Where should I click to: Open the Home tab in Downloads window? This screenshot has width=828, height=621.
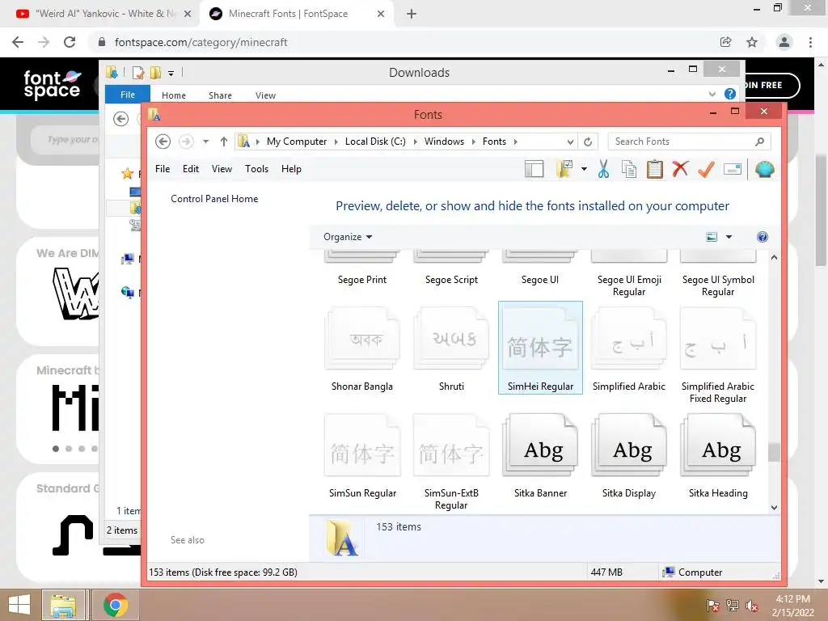174,95
